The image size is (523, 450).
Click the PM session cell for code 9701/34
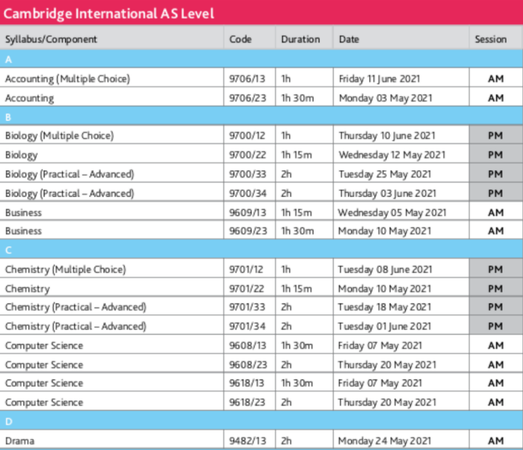pos(495,326)
